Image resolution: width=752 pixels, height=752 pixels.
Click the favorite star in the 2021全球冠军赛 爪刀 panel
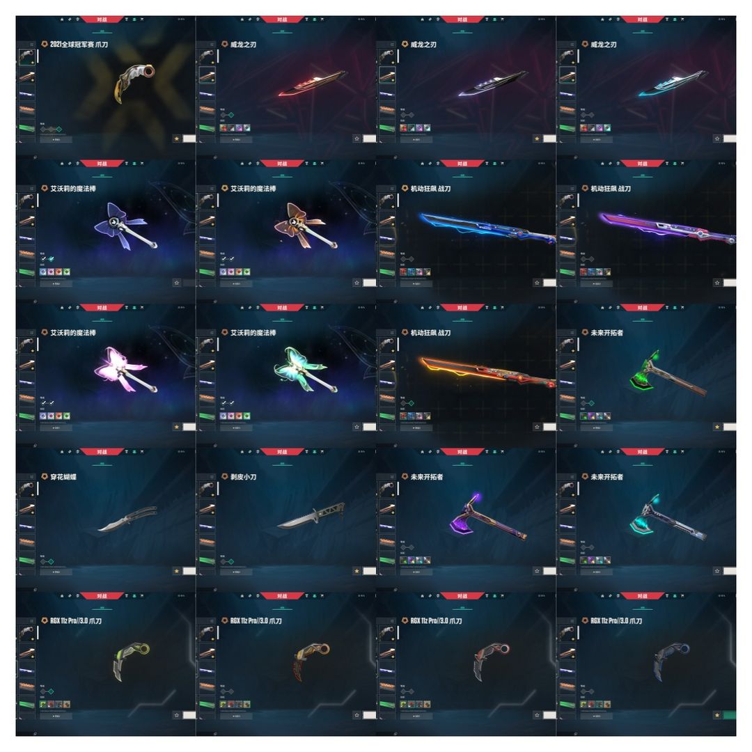176,139
